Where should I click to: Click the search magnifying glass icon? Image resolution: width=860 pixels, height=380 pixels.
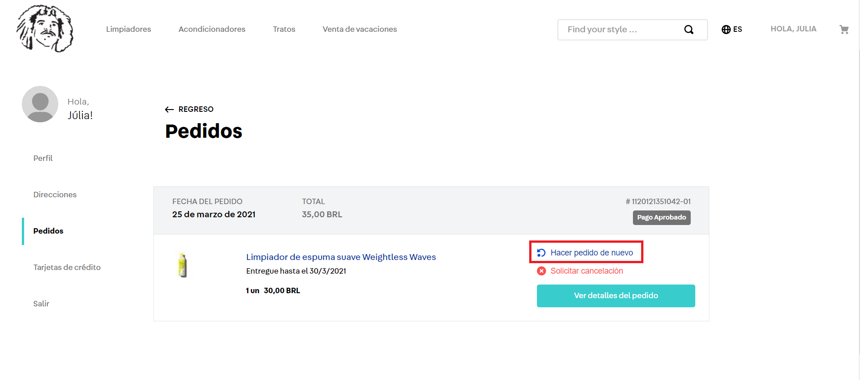tap(688, 30)
